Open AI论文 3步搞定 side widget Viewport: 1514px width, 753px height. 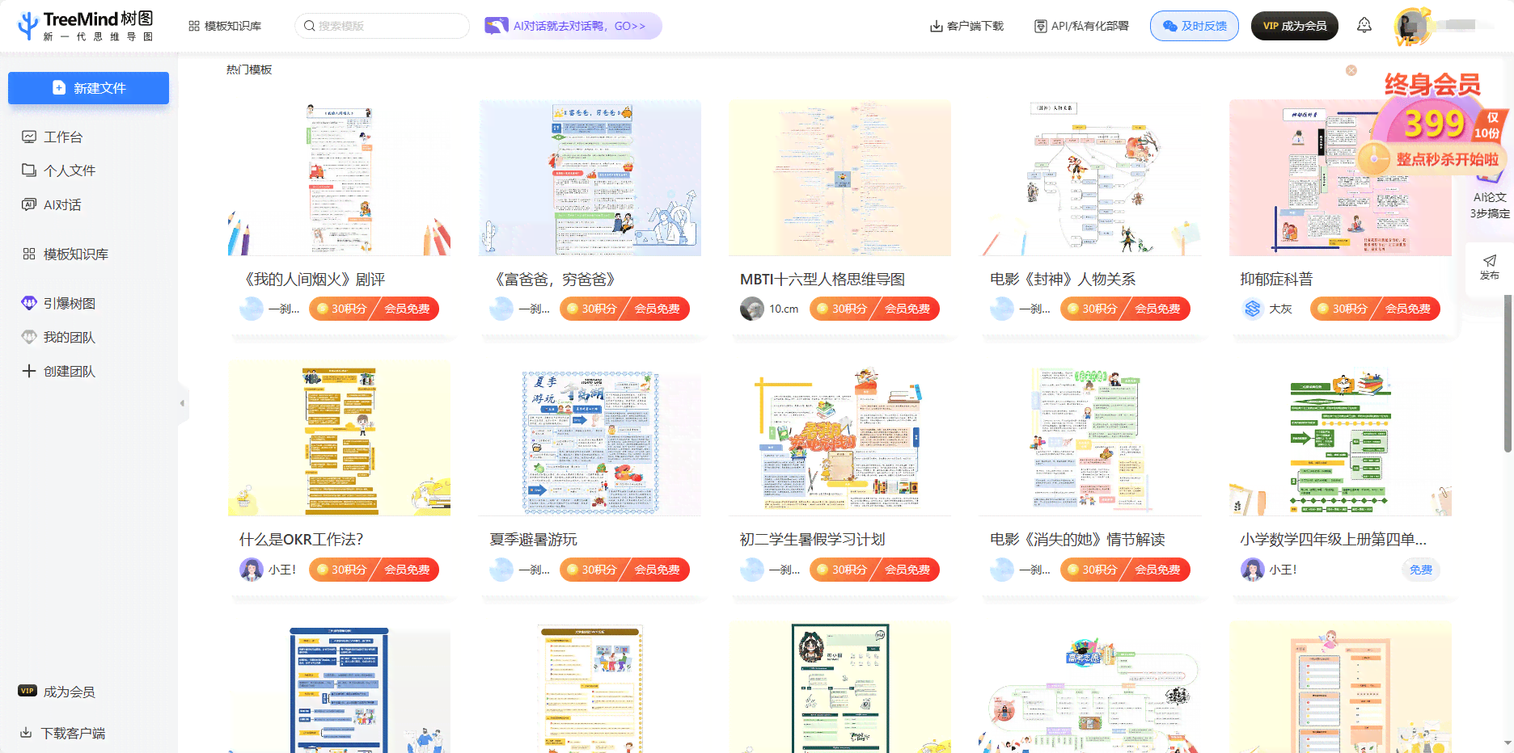pyautogui.click(x=1490, y=205)
